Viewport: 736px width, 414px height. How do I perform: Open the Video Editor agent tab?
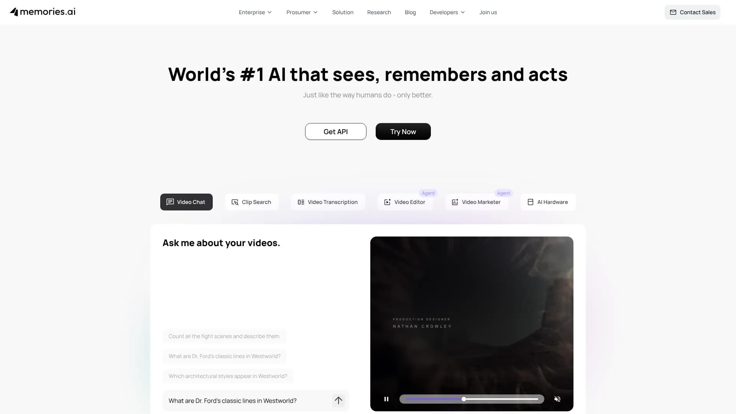click(x=405, y=202)
